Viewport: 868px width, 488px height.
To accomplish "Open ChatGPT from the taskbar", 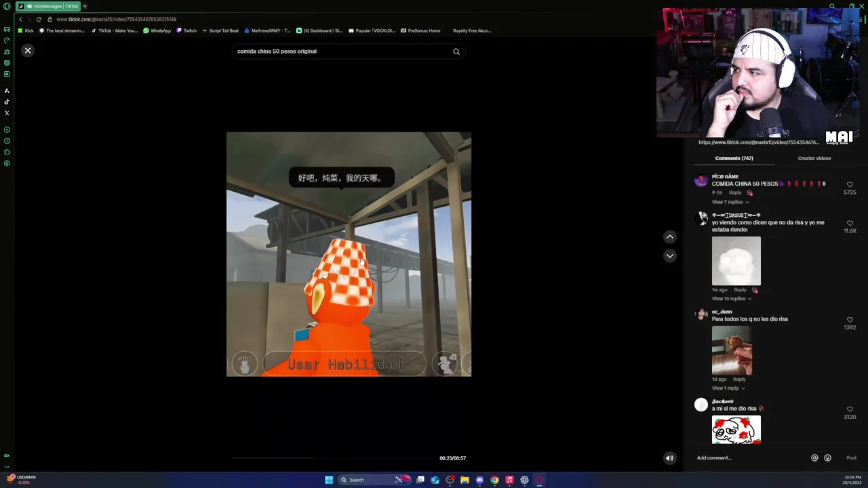I will tap(524, 480).
